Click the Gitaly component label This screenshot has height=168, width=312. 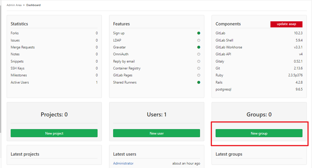[220, 61]
